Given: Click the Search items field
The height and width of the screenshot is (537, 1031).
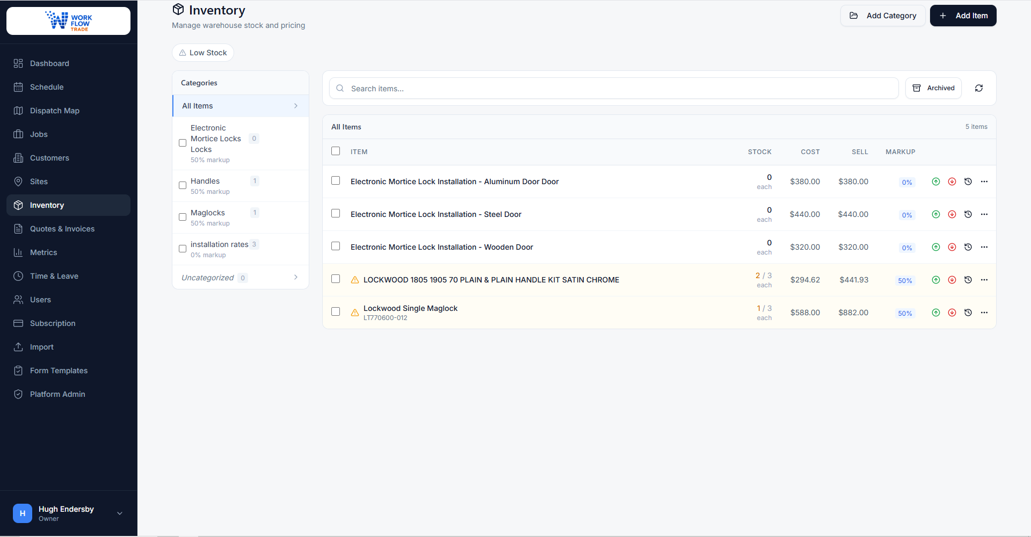Looking at the screenshot, I should pos(614,88).
